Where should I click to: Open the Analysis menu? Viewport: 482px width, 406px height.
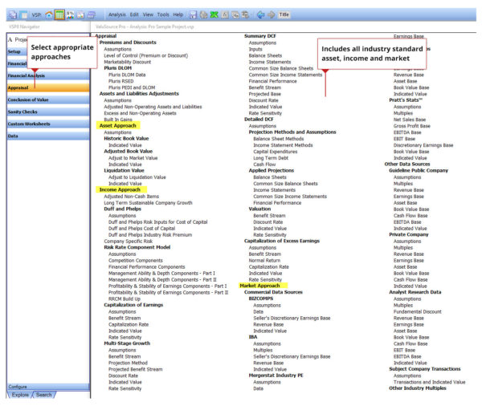point(117,14)
